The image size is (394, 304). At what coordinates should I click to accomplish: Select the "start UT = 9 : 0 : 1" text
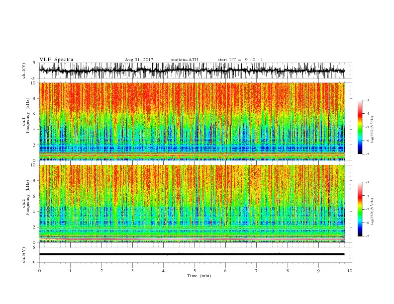coord(240,60)
